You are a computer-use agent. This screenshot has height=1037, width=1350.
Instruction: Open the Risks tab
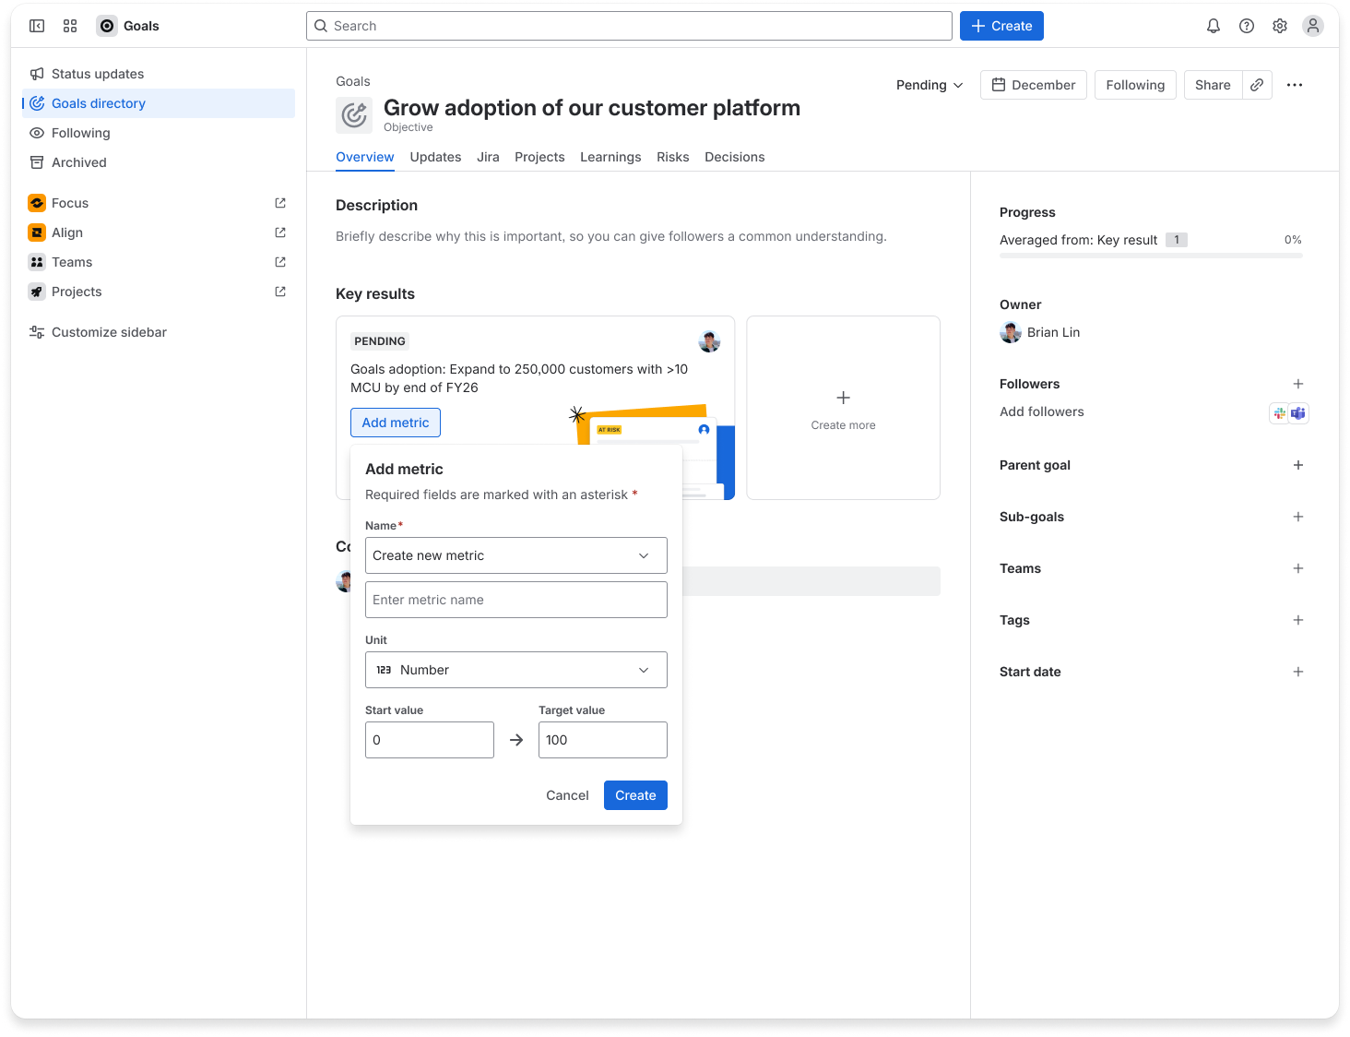point(672,157)
